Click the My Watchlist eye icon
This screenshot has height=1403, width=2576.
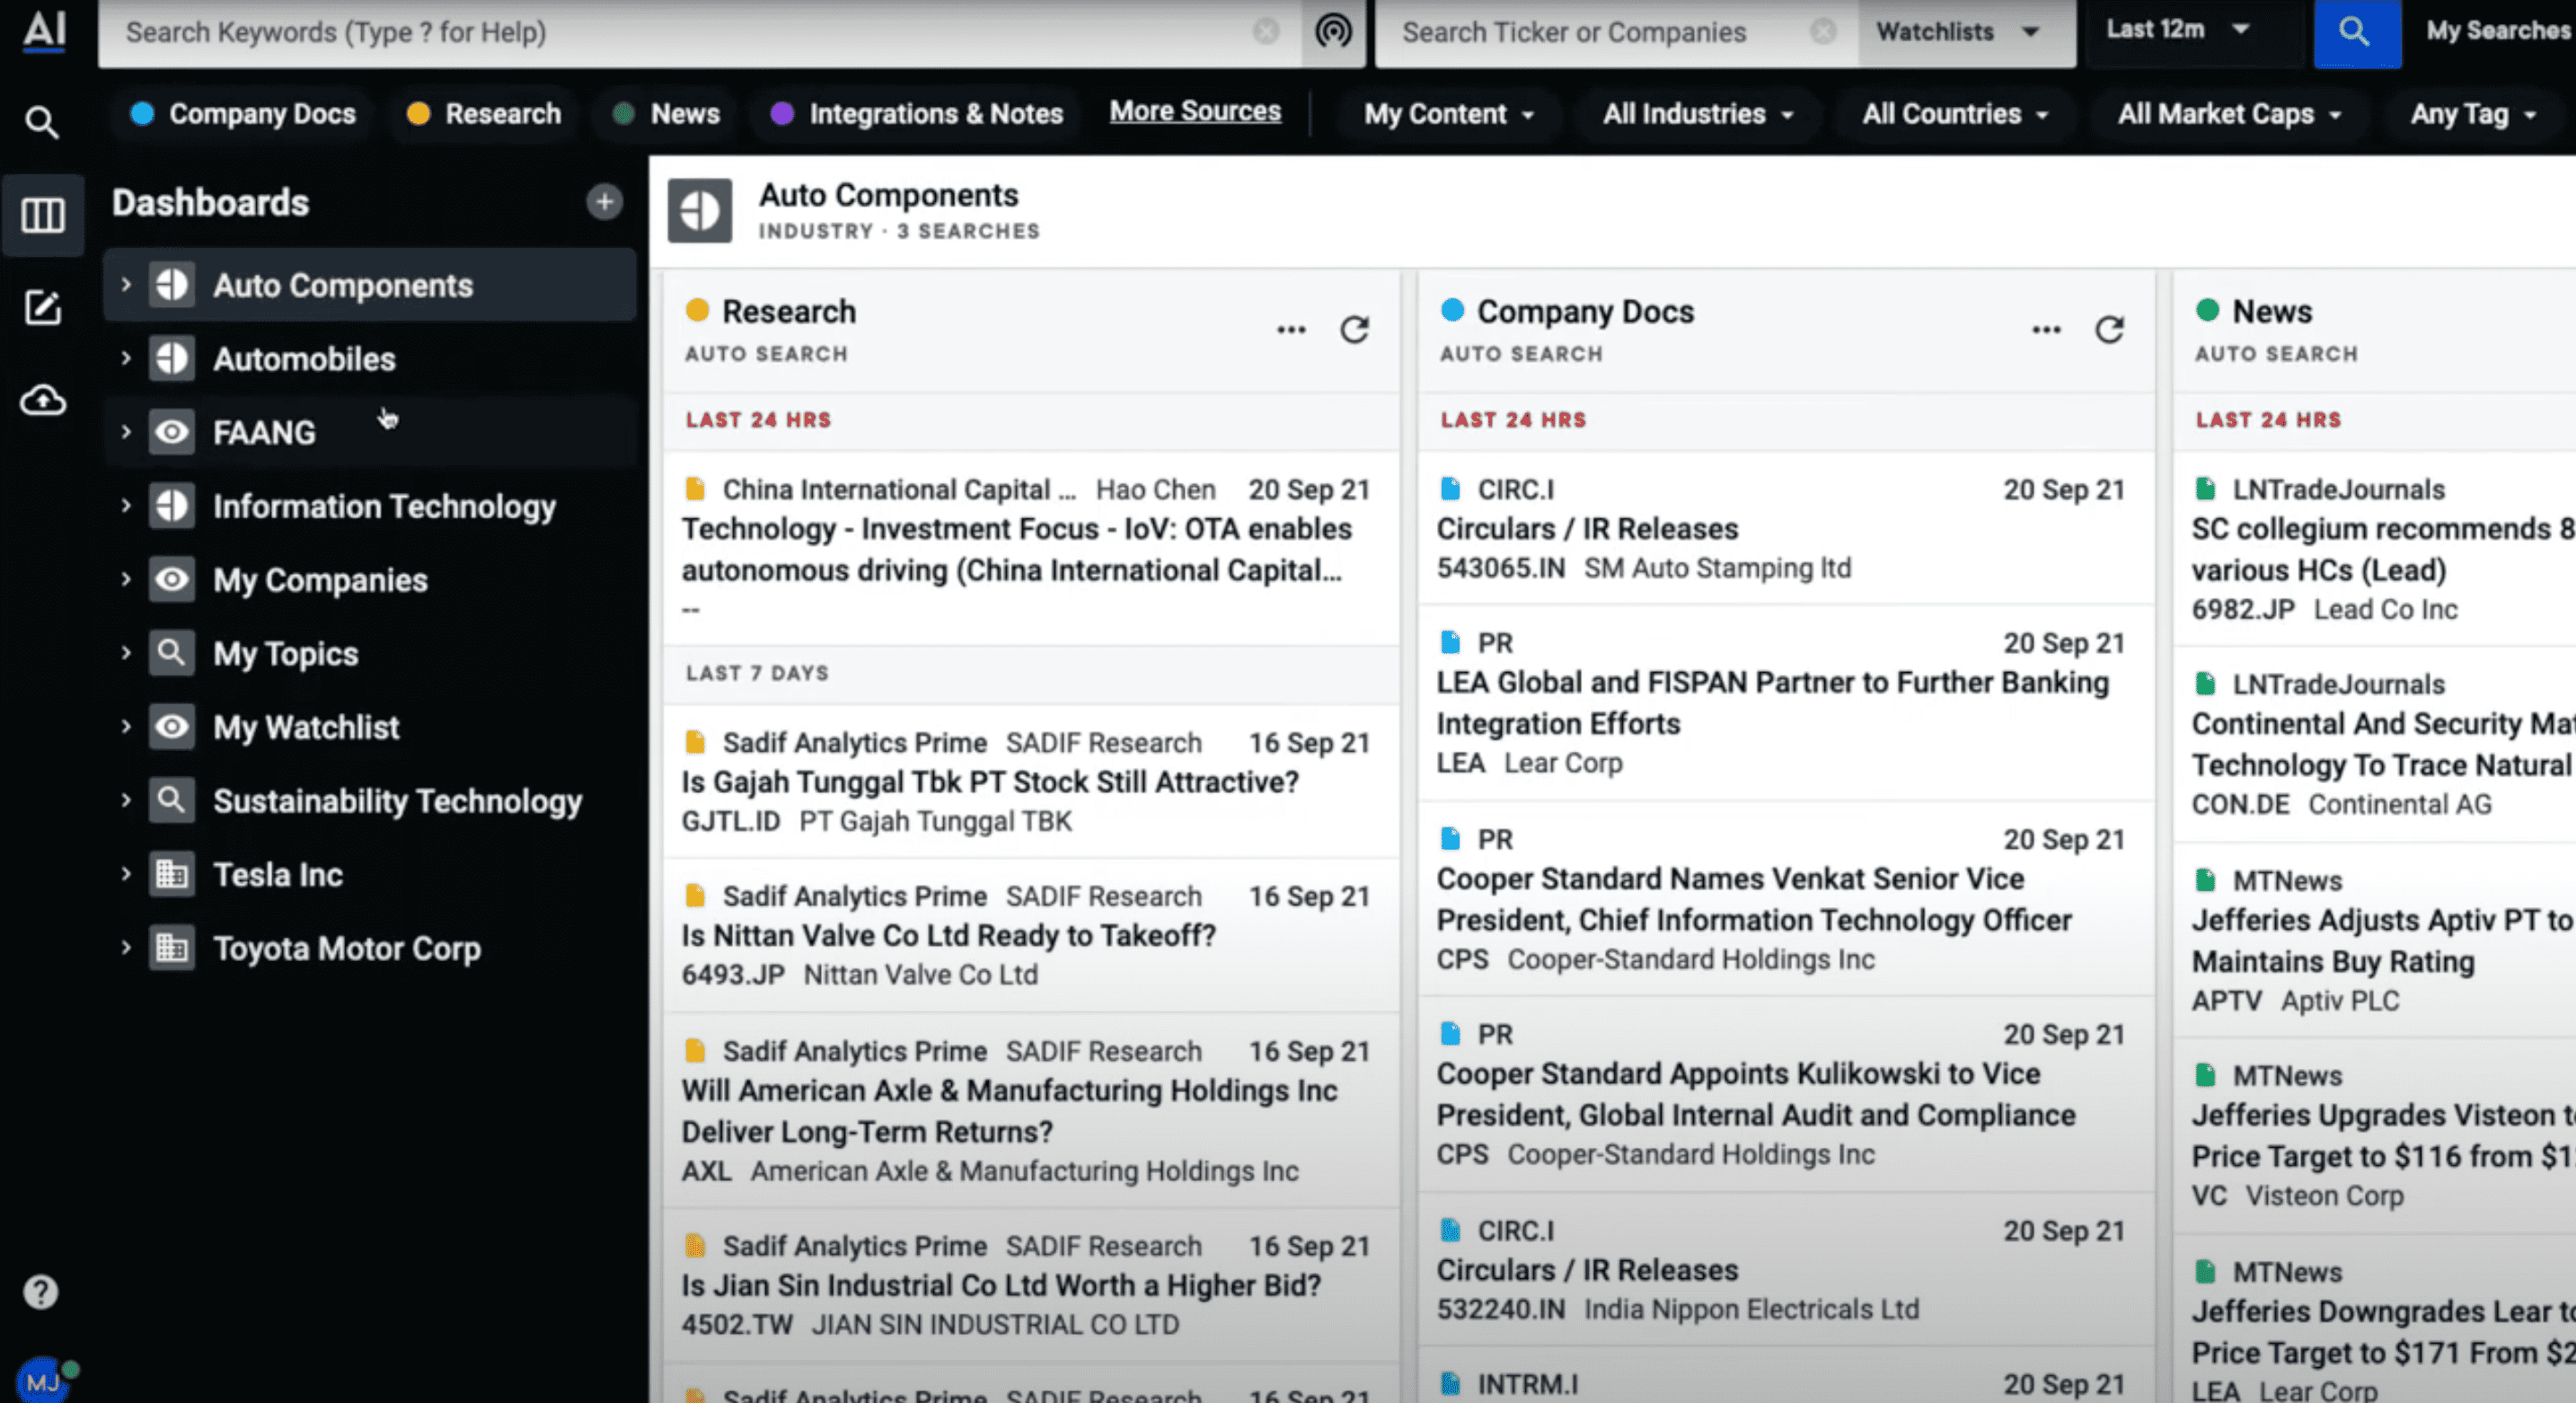(x=172, y=727)
